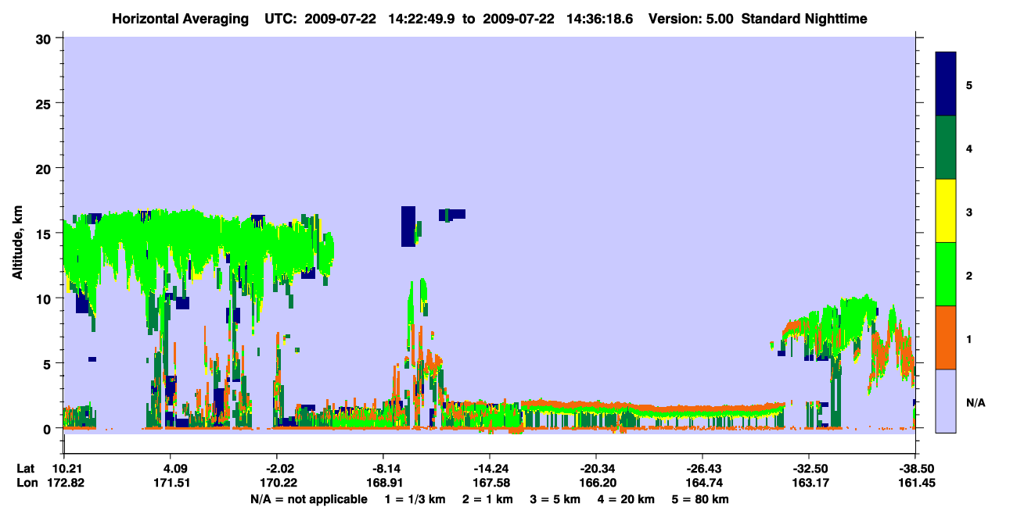Click the yellow color bar segment 3
This screenshot has width=1017, height=521.
coord(946,211)
